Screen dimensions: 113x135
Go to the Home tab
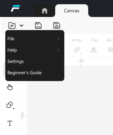click(x=45, y=11)
